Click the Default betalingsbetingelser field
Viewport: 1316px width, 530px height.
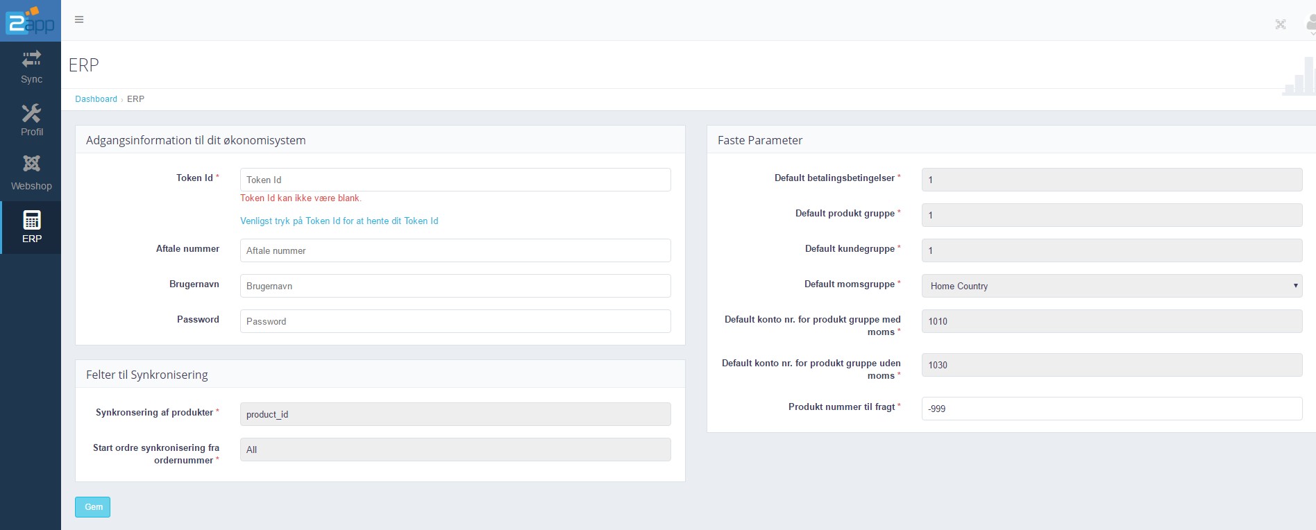tap(1111, 180)
